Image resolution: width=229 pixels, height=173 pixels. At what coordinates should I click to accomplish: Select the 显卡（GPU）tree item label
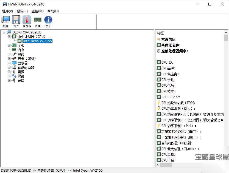pyautogui.click(x=27, y=59)
